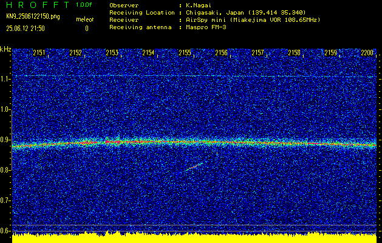Click the 1.1 frequency axis label
The width and height of the screenshot is (382, 243).
(x=5, y=79)
